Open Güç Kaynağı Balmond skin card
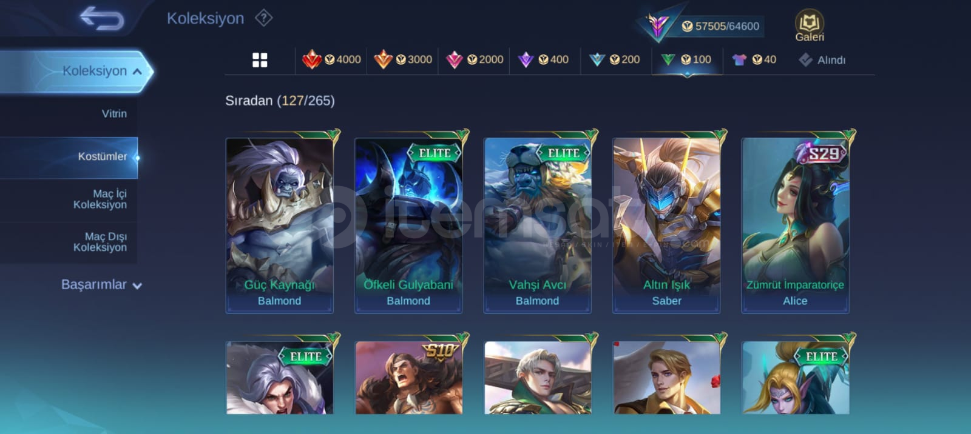Viewport: 971px width, 434px height. click(280, 224)
